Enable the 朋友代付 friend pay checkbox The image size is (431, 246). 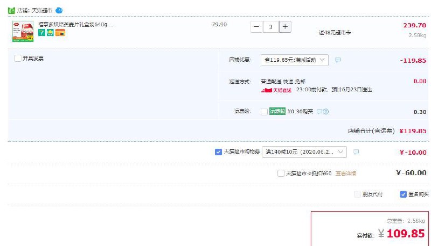click(357, 194)
